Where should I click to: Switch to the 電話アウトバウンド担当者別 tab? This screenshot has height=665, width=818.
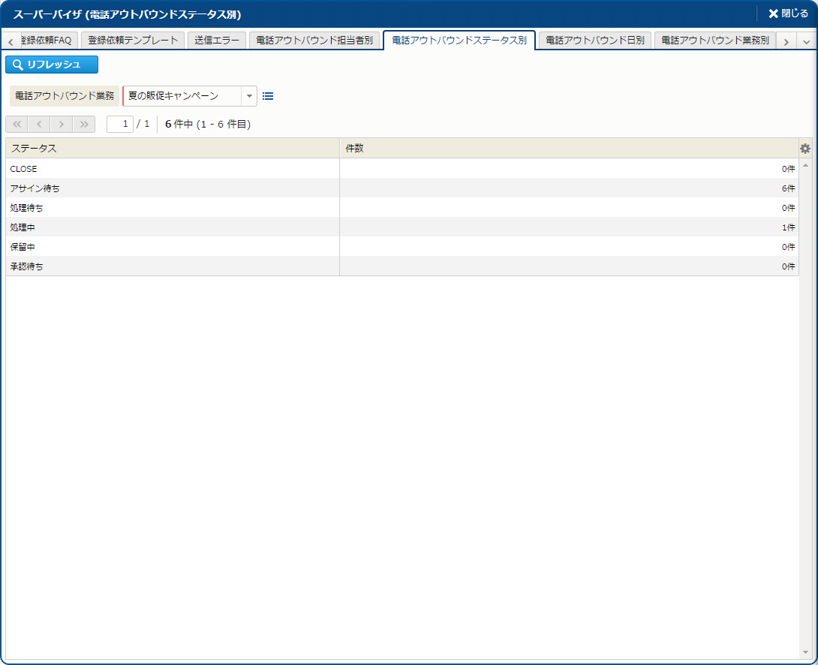point(314,41)
